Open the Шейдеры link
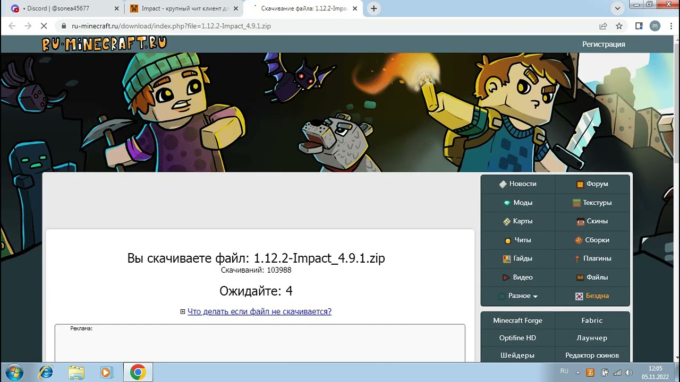 [517, 355]
